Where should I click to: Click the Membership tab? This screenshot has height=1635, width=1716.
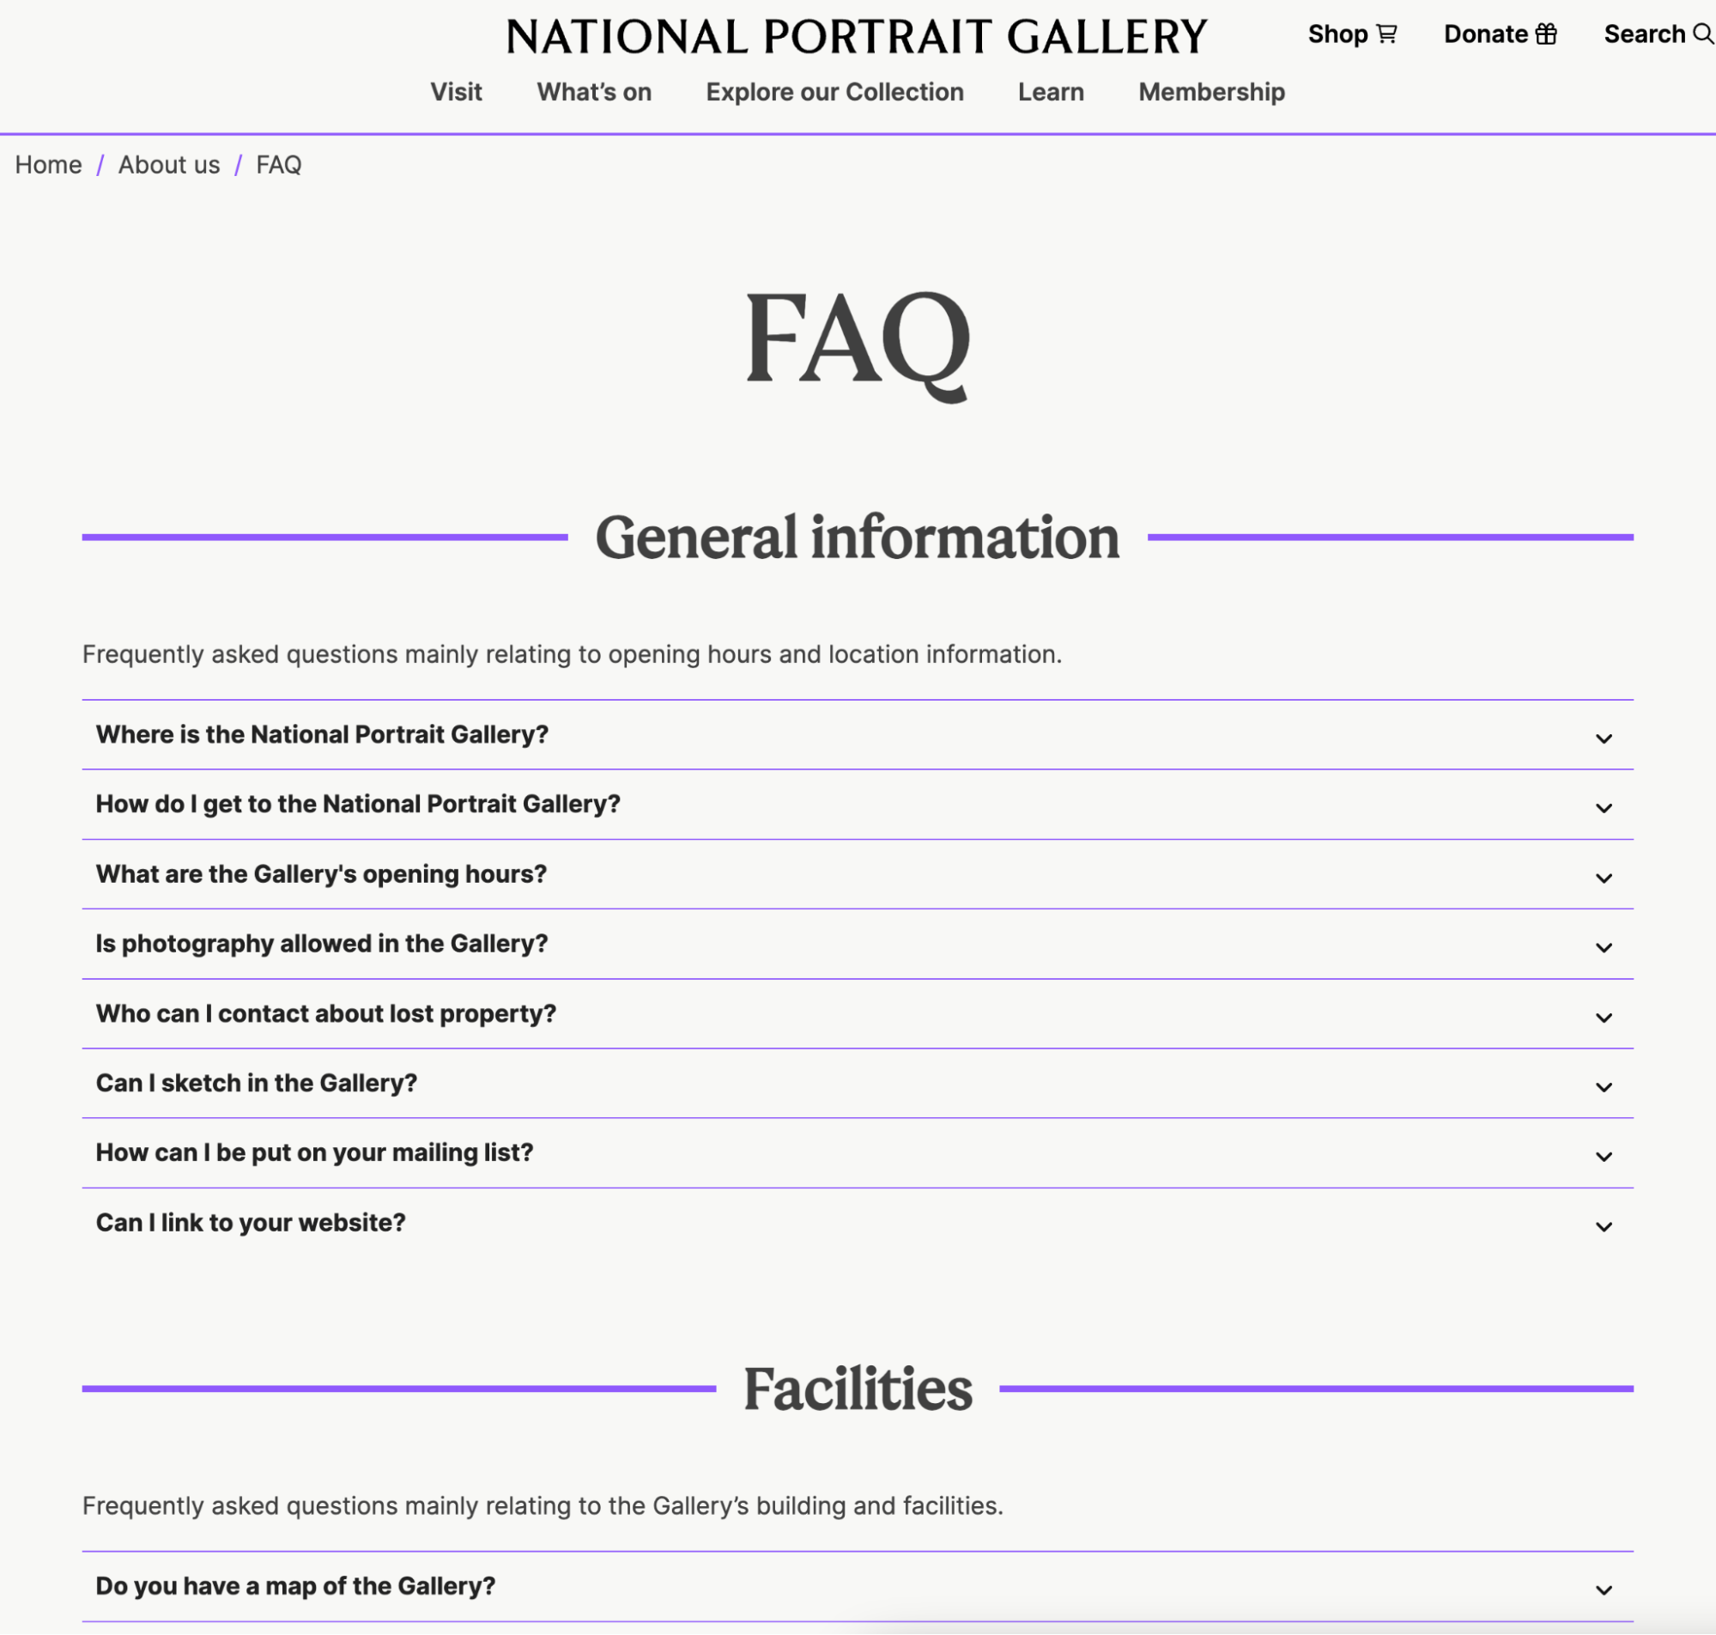click(x=1212, y=92)
